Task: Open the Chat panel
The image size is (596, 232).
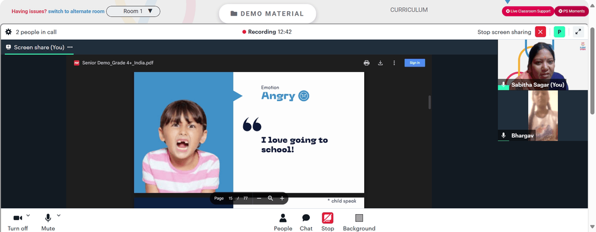Action: tap(306, 222)
